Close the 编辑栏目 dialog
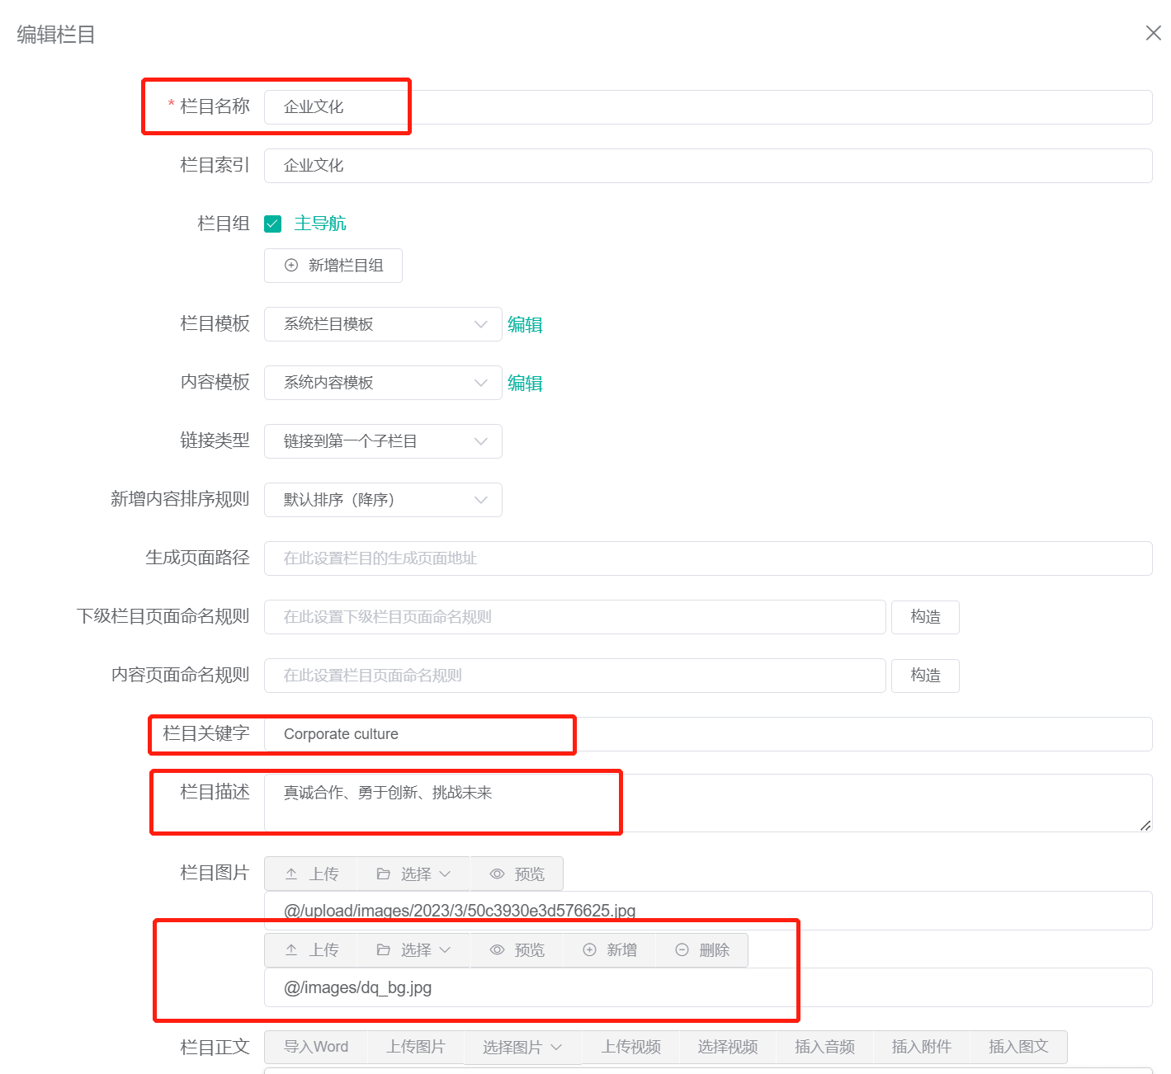 click(1153, 33)
